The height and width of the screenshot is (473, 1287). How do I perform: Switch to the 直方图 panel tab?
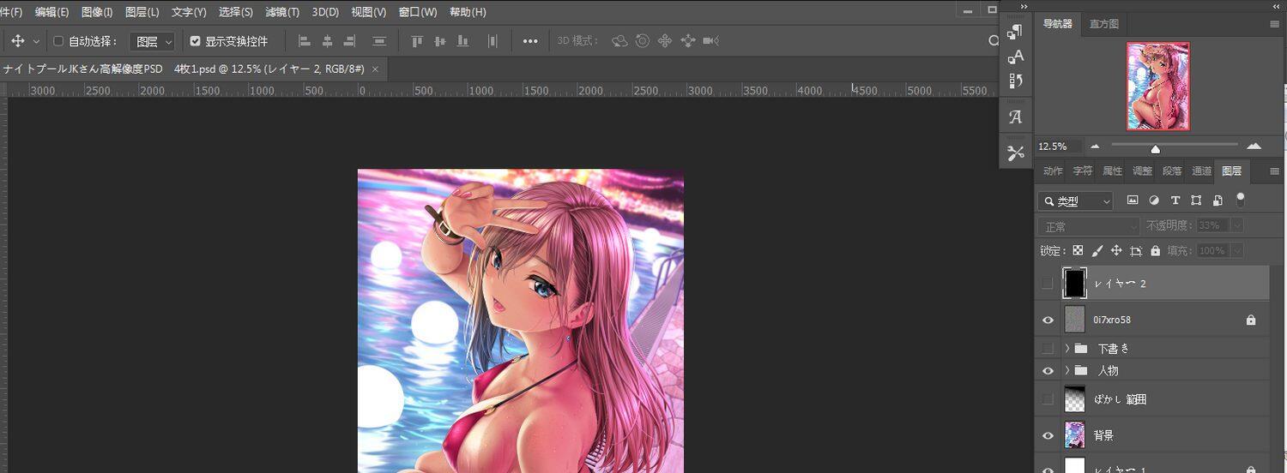pyautogui.click(x=1104, y=24)
